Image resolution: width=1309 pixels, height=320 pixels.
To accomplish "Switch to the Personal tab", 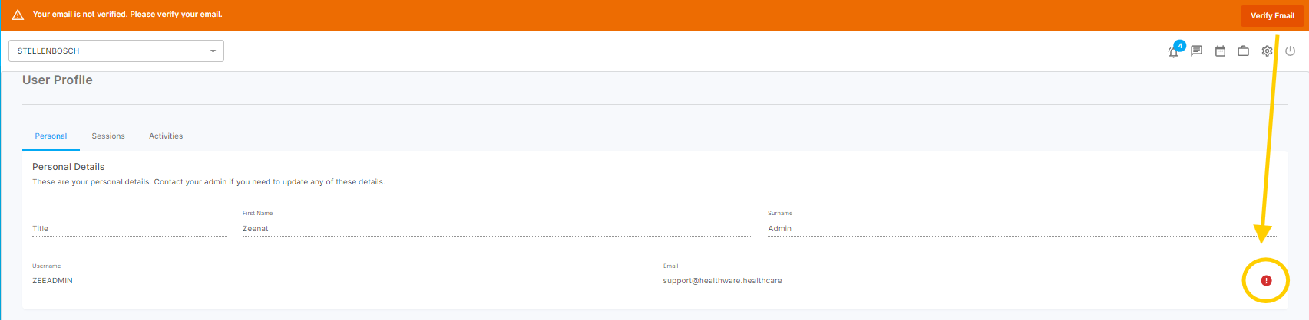I will tap(51, 136).
